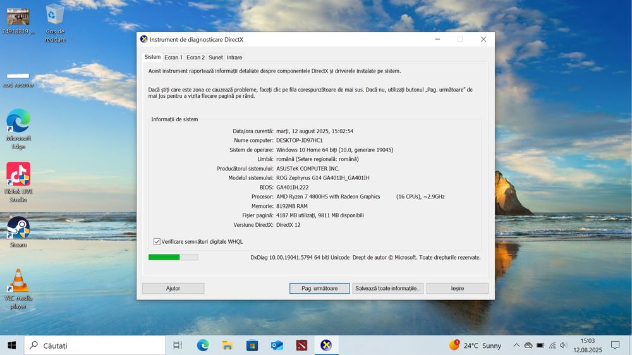
Task: Click the Windows 10 Home 64 biți text
Action: pyautogui.click(x=334, y=150)
